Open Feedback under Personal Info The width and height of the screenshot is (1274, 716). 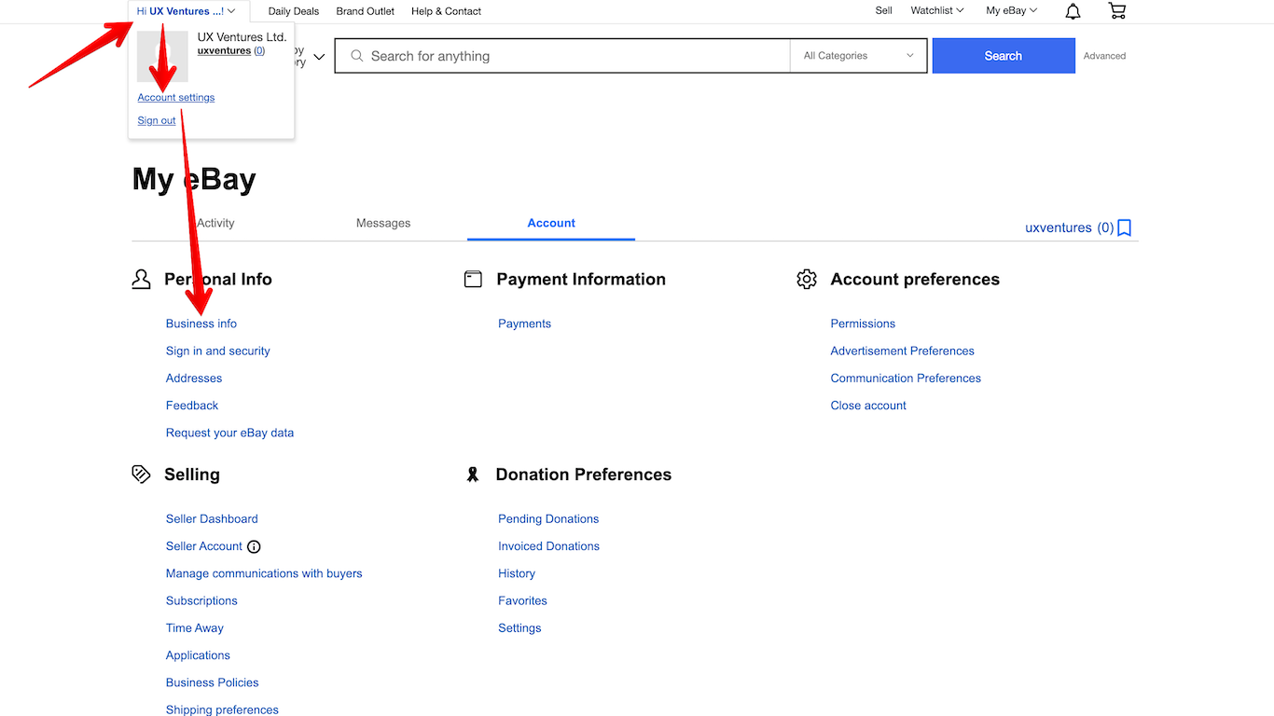[x=192, y=406]
